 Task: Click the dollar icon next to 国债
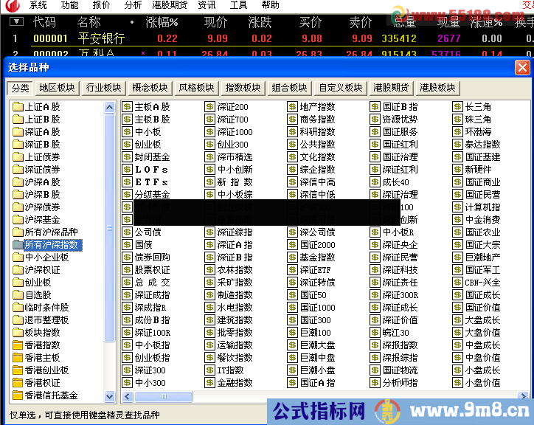(x=127, y=245)
